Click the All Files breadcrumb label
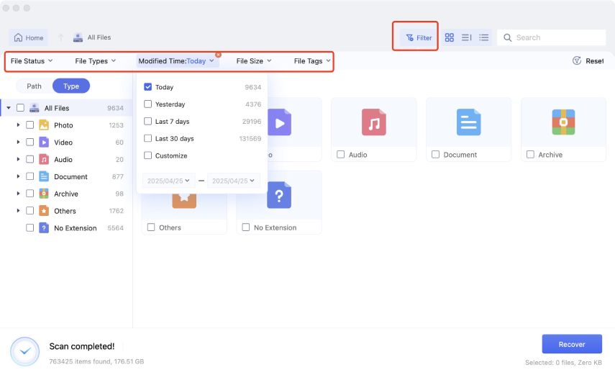The width and height of the screenshot is (615, 375). pos(99,37)
